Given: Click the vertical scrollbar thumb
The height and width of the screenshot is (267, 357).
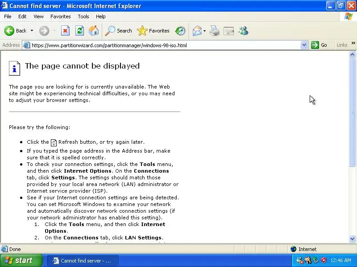Looking at the screenshot, I should pyautogui.click(x=352, y=113).
